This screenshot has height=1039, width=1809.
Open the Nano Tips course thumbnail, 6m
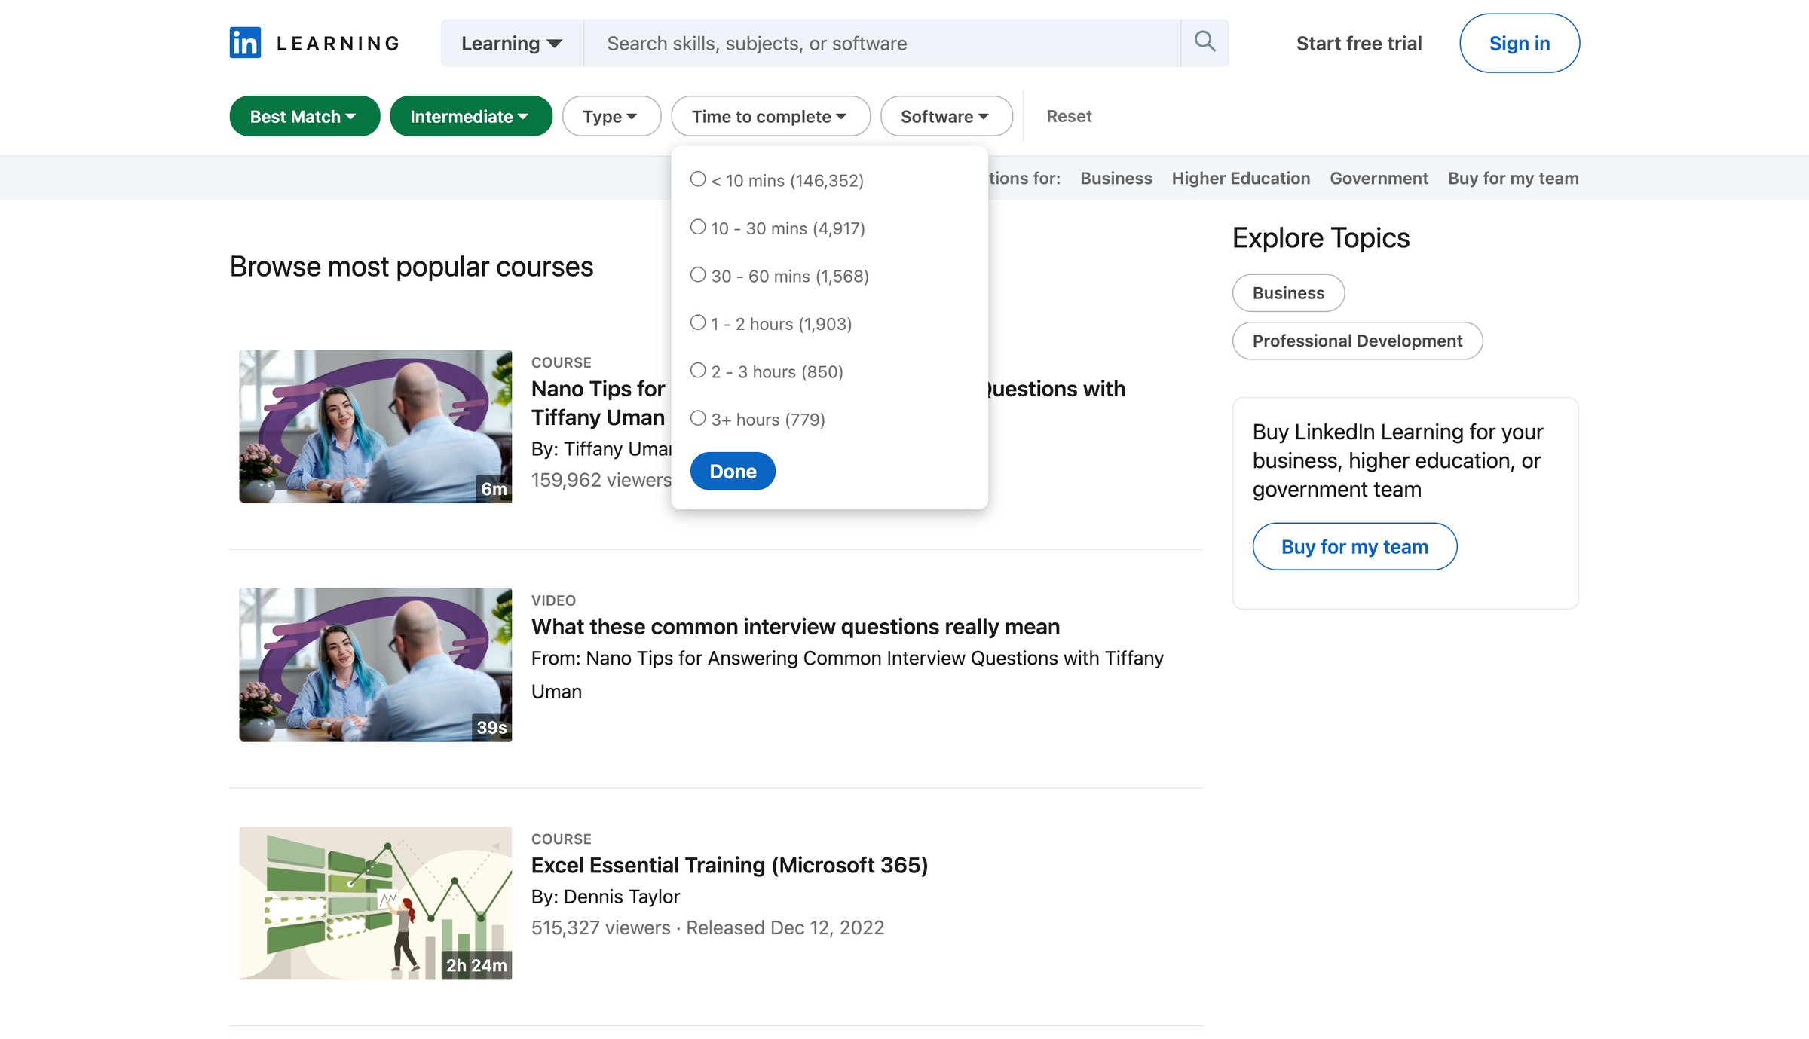coord(375,426)
